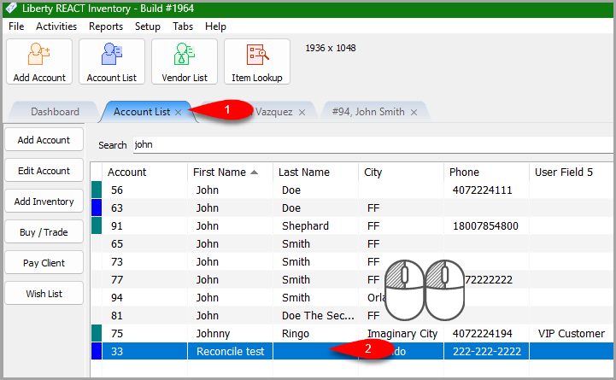The image size is (616, 380).
Task: Select the Account List tab
Action: pyautogui.click(x=142, y=112)
